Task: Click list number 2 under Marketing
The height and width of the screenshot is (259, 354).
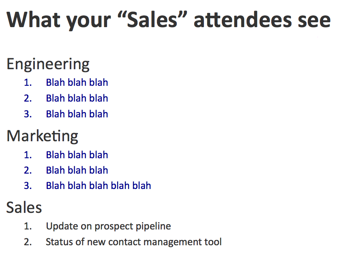Action: coord(28,170)
